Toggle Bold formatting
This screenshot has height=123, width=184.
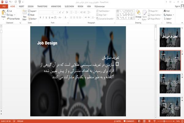(x=40, y=18)
